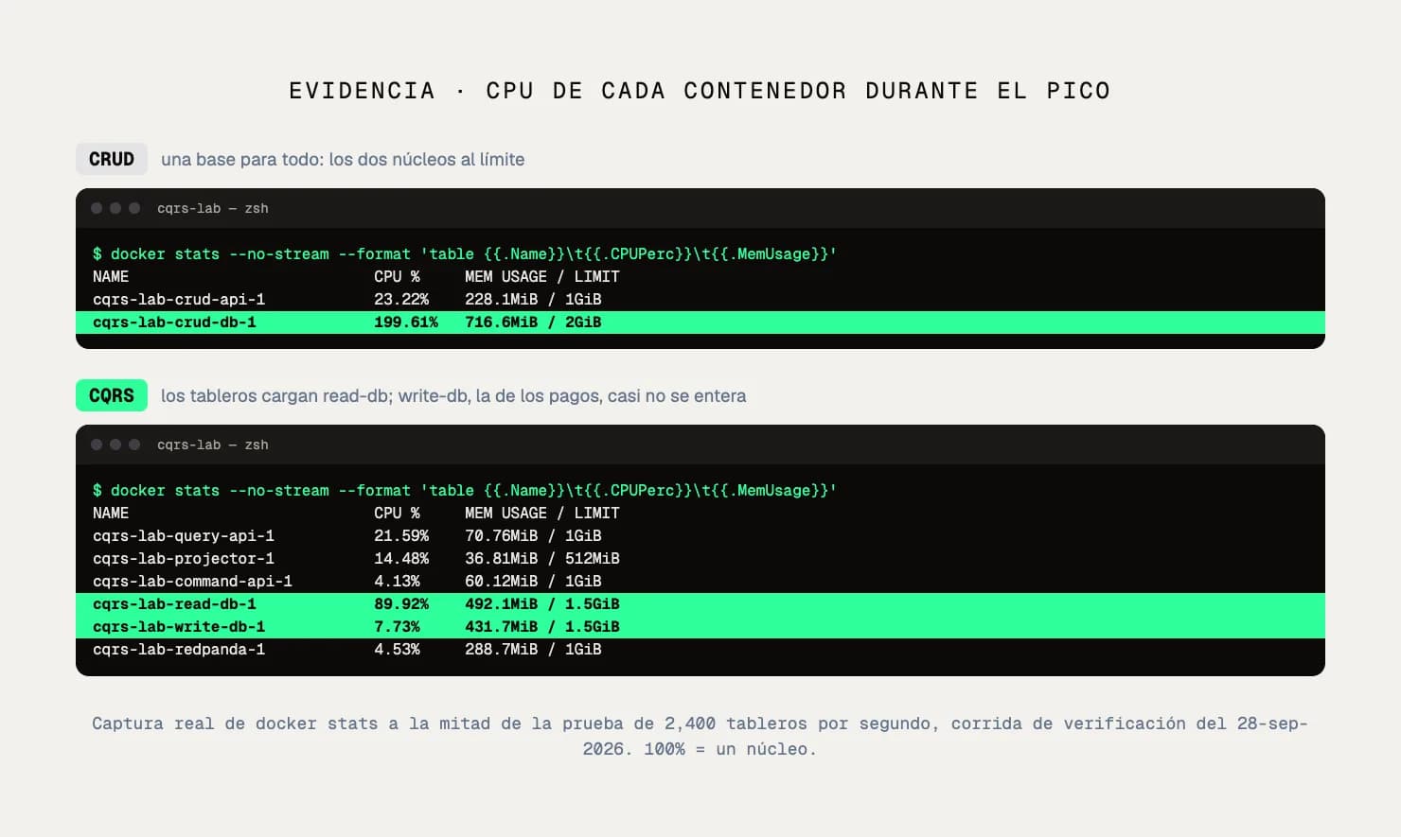Click the 492.1MiB / 1.5GiB memory value
The image size is (1401, 837).
coord(542,603)
